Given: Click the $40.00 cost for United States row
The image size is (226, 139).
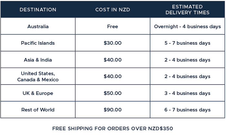Looking at the screenshot, I should 113,76.
